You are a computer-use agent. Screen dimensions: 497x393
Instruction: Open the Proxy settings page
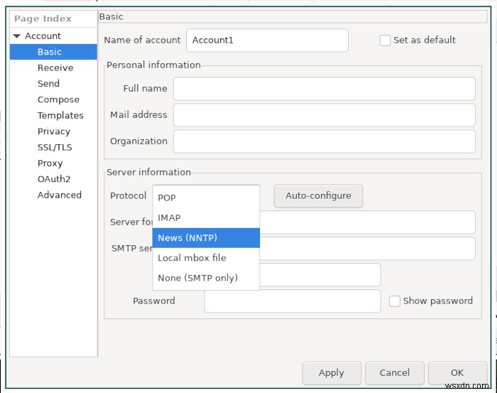[x=50, y=163]
